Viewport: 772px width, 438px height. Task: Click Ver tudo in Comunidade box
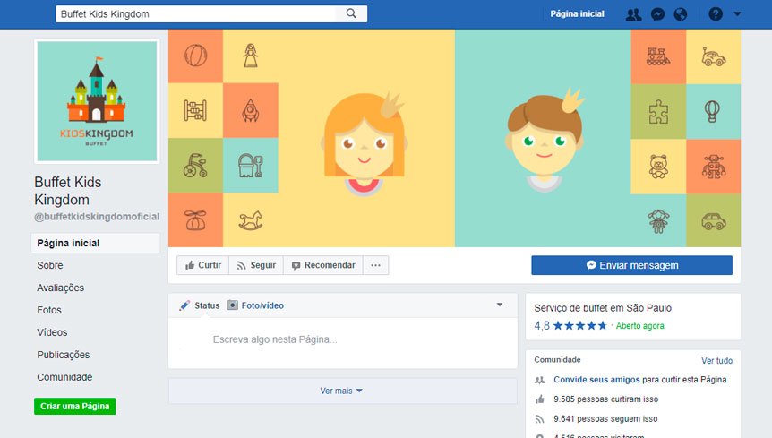[x=716, y=361]
